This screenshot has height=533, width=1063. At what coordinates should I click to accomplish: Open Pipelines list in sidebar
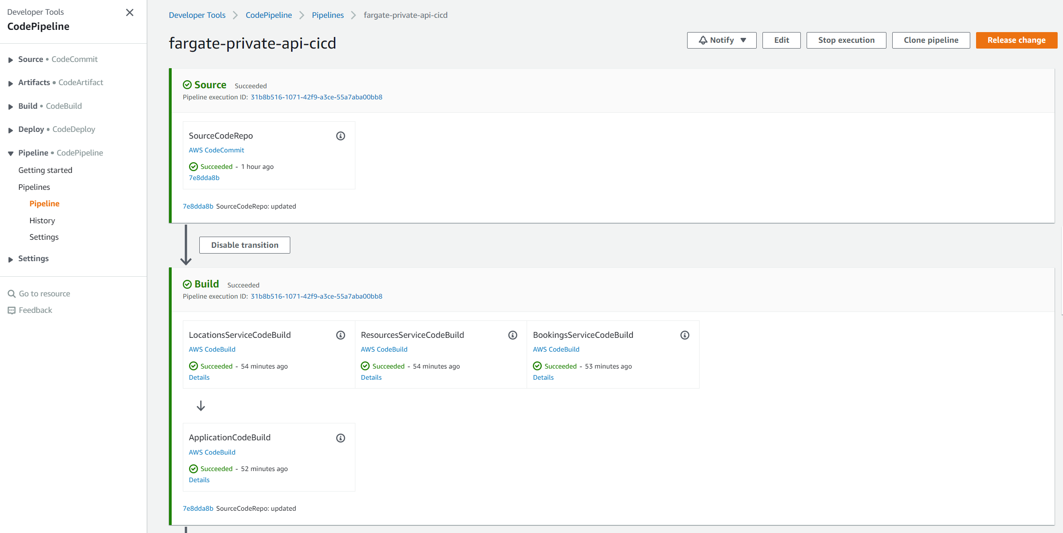[34, 187]
